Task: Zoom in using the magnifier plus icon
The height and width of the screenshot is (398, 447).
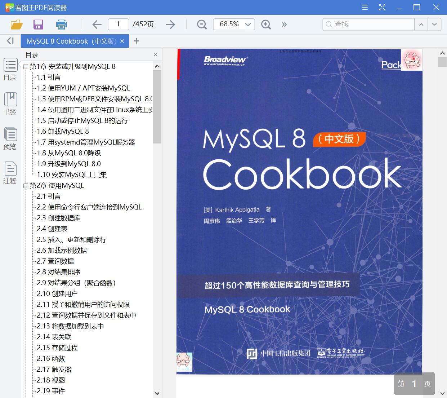Action: coord(266,24)
